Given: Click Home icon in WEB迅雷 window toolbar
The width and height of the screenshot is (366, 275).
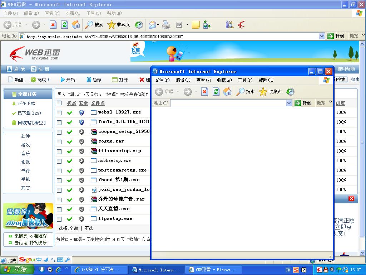Looking at the screenshot, I should [76, 25].
